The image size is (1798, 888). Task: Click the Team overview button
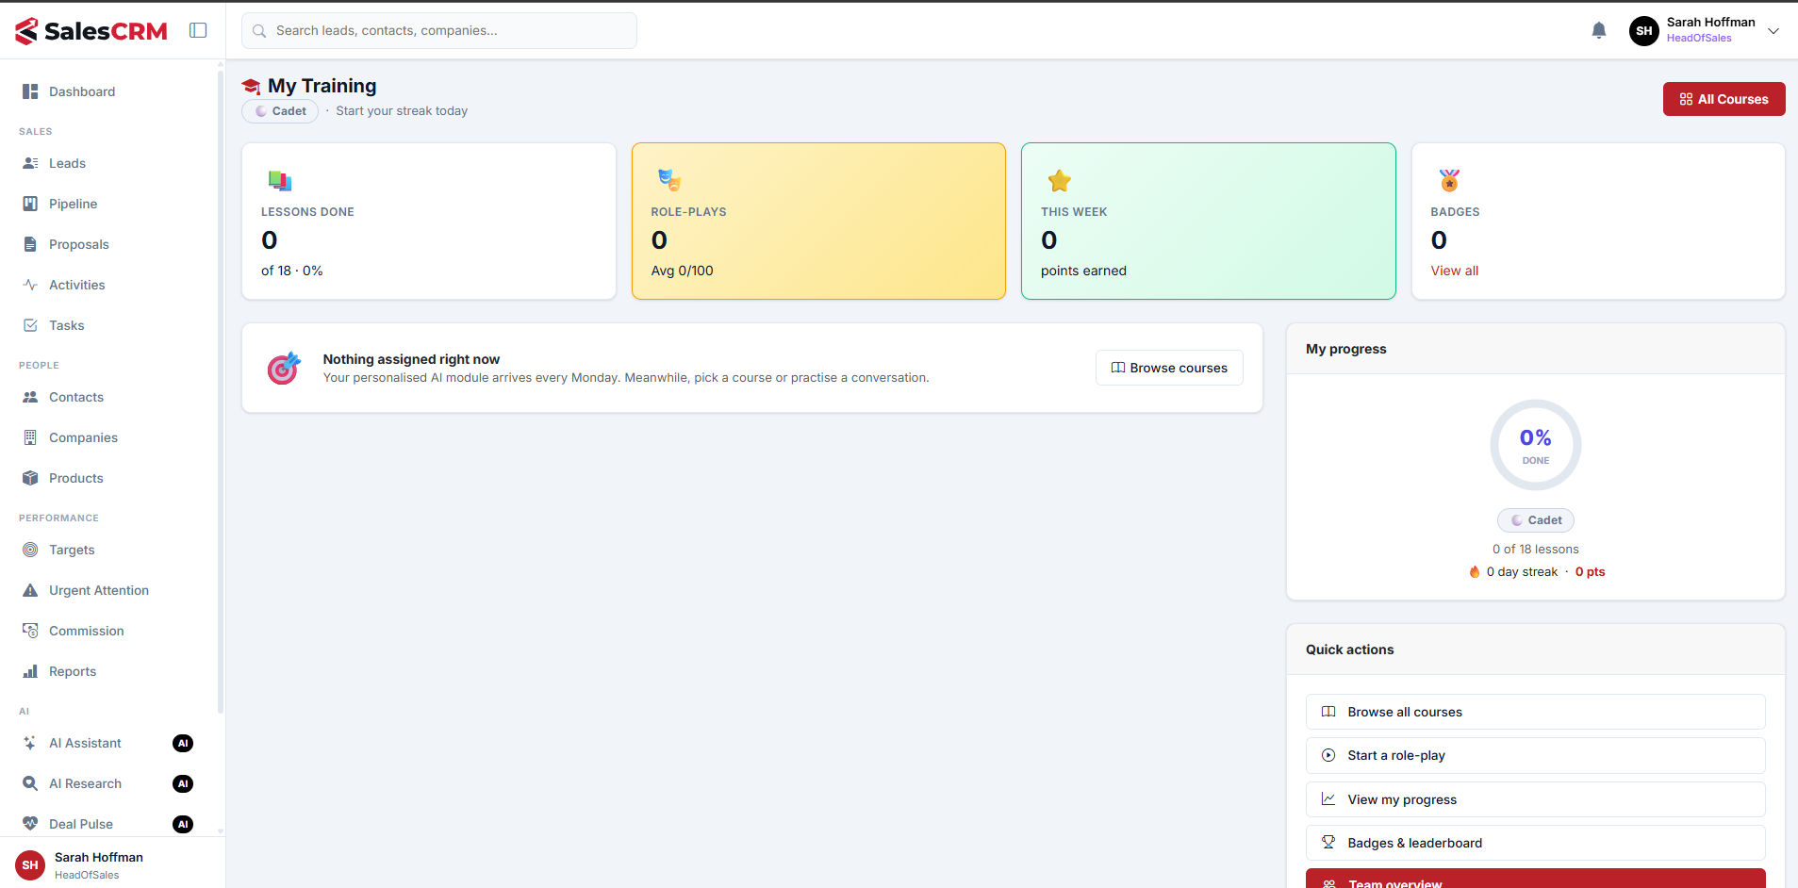(x=1535, y=879)
